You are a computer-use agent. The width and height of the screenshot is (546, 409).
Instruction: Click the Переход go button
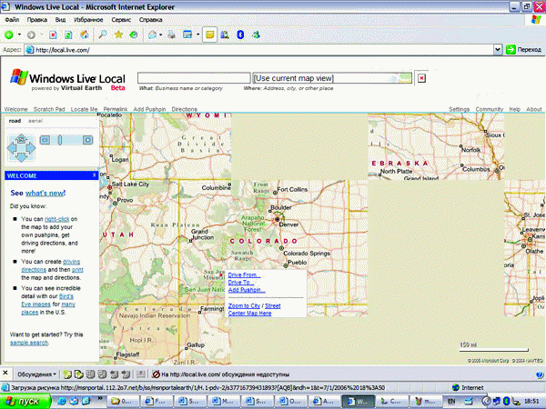pyautogui.click(x=524, y=50)
